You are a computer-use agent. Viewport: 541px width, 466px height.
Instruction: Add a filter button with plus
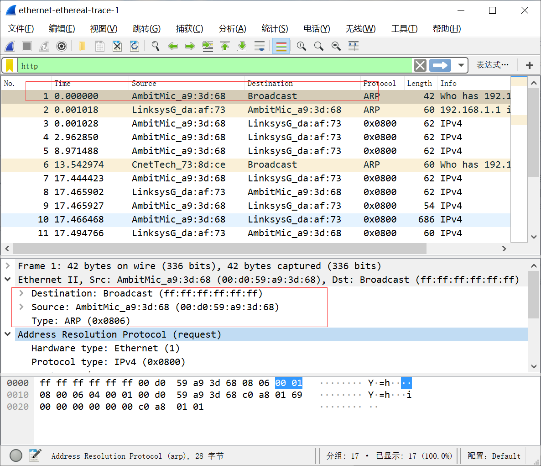530,65
